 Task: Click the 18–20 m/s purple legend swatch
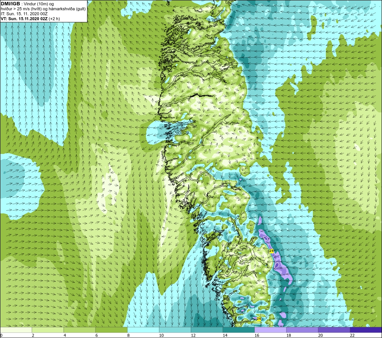302,330
